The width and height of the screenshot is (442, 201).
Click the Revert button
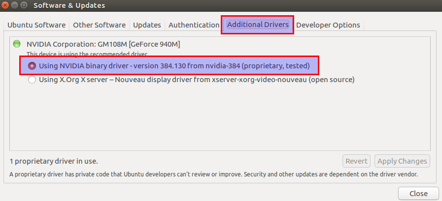(357, 161)
